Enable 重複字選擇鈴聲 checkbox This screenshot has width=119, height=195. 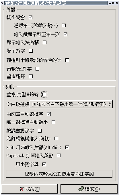pyautogui.click(x=44, y=95)
